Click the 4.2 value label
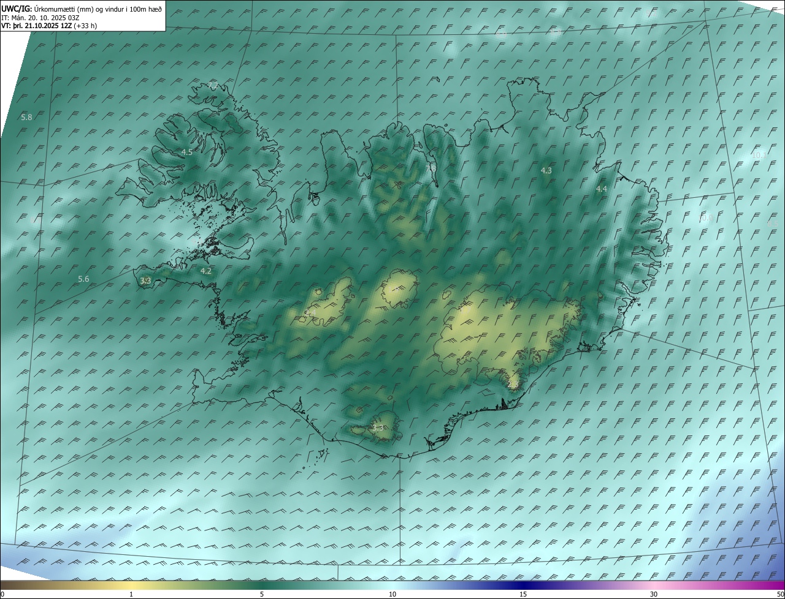This screenshot has height=599, width=785. pyautogui.click(x=206, y=271)
